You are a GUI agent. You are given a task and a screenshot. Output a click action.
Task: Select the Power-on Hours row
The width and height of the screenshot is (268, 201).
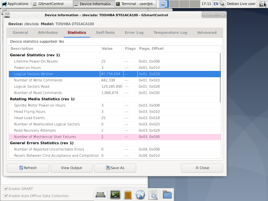point(115,68)
